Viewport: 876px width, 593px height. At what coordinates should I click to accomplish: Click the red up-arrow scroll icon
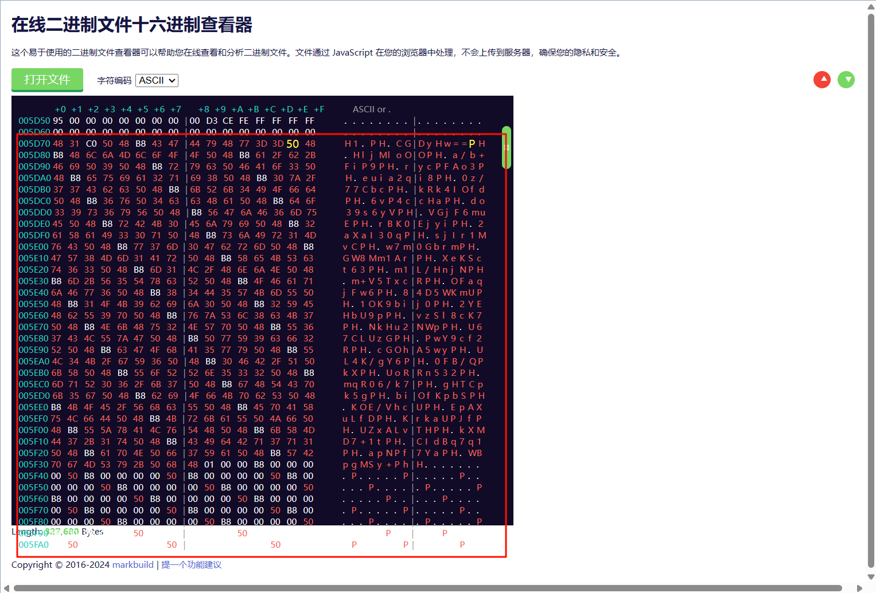pos(822,80)
